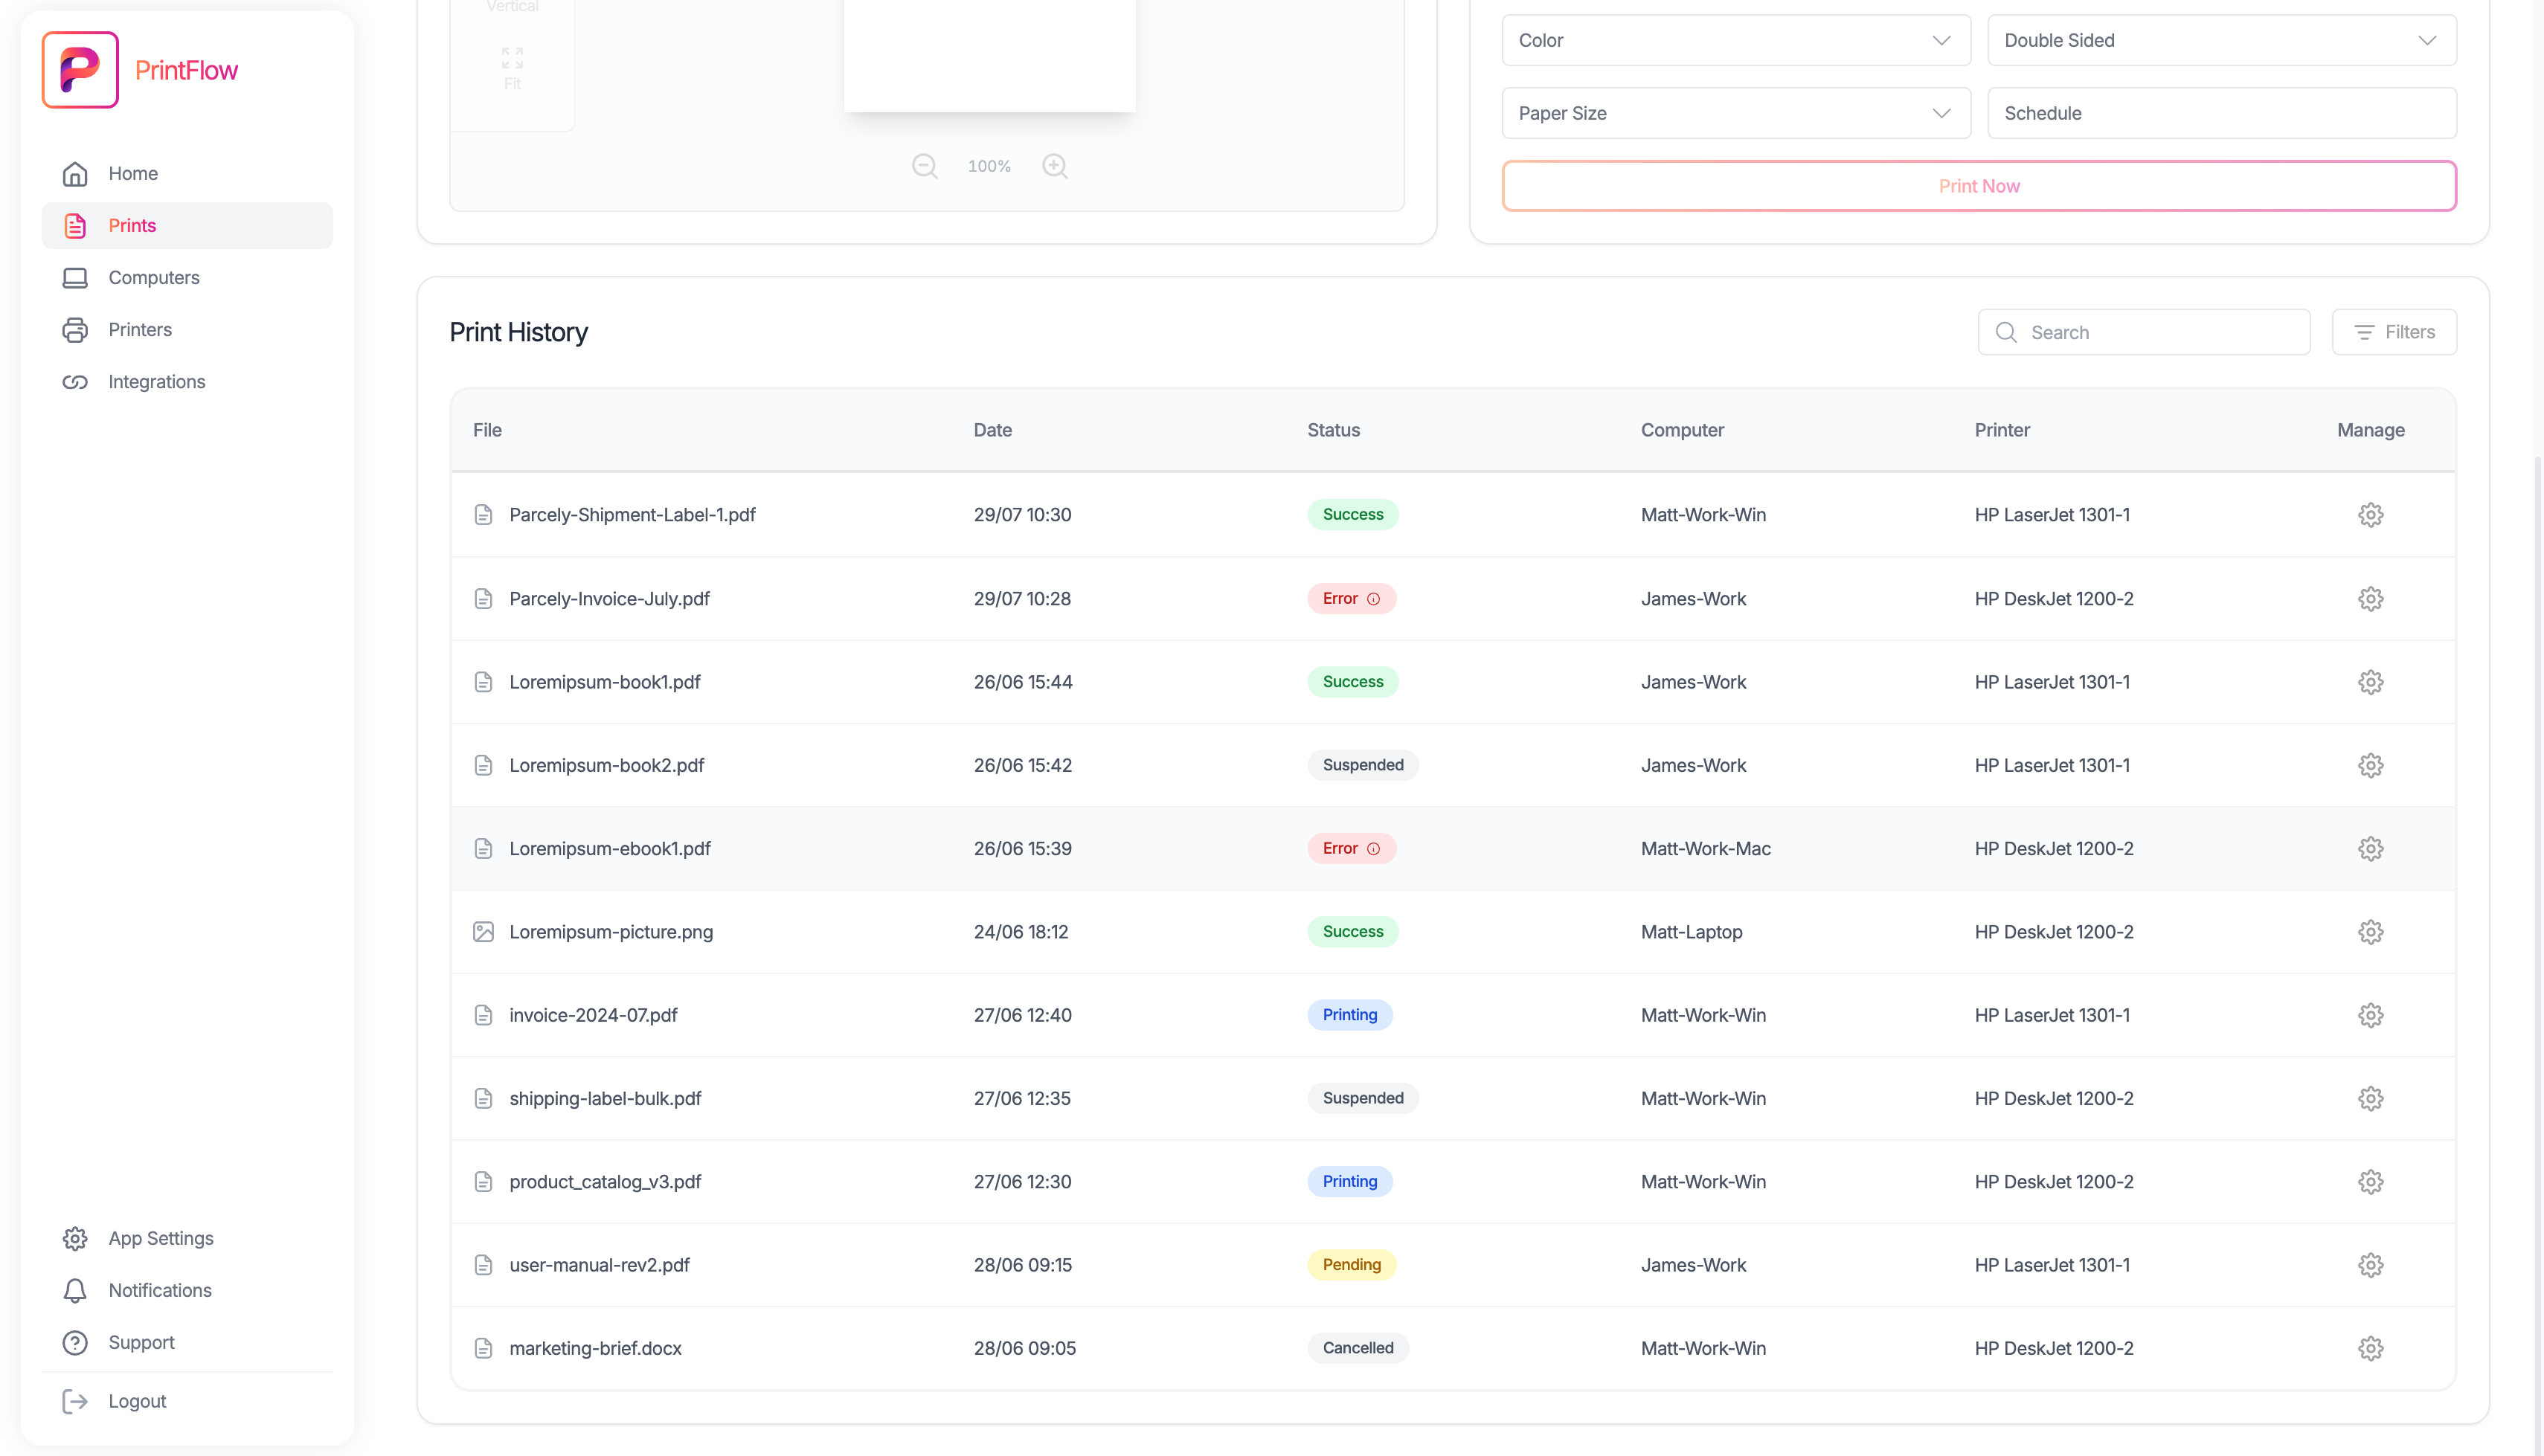
Task: Click the file icon for Parcely-Shipment-Label-1.pdf
Action: pos(483,515)
